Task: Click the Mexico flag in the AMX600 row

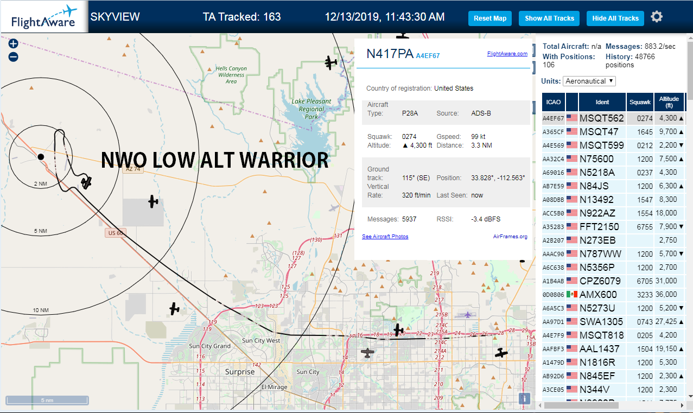Action: click(572, 294)
